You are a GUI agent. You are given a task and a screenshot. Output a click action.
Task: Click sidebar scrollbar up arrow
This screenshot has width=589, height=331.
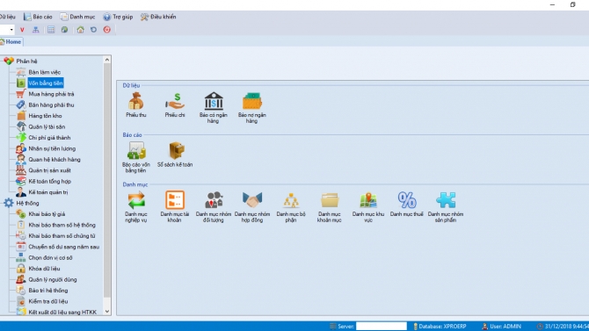tap(107, 60)
